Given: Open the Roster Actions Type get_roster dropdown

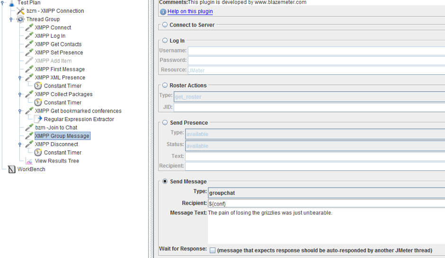Looking at the screenshot, I should coord(309,96).
